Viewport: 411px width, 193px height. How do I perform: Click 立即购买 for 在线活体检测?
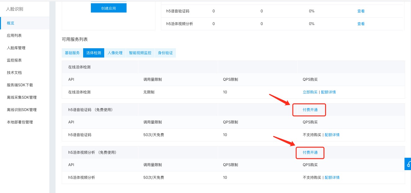[x=310, y=92]
